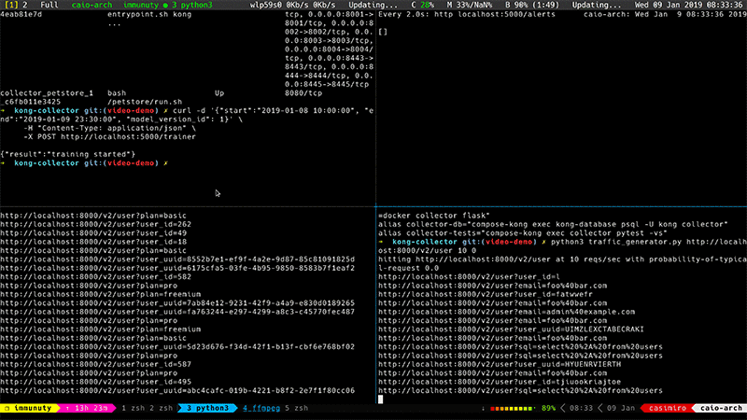
Task: Switch to workspace 2 in top bar
Action: (25, 5)
